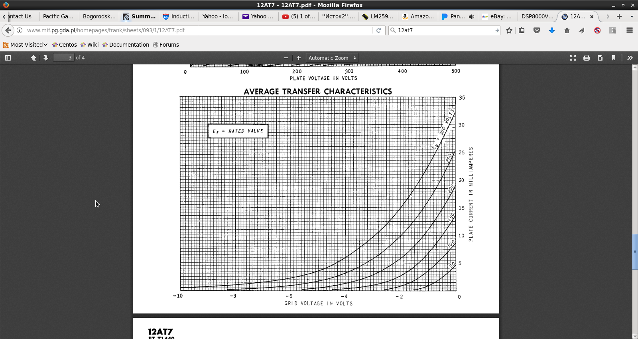
Task: Show bookmarks list icon
Action: 522,30
